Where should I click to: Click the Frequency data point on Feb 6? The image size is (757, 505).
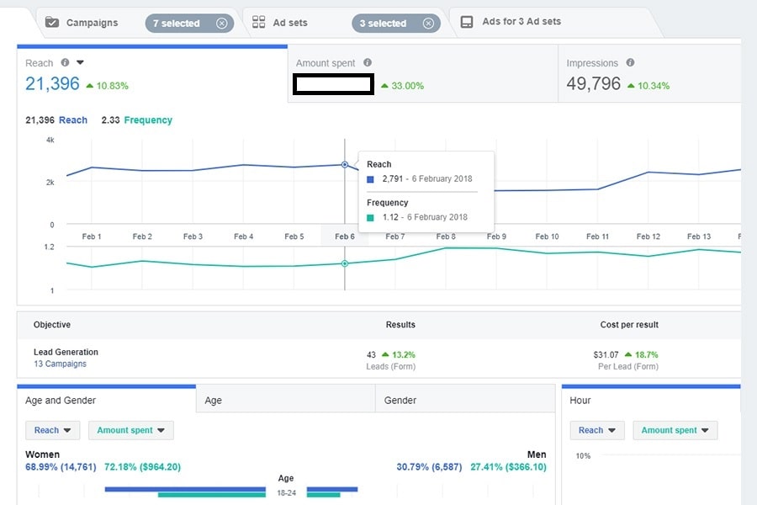point(345,263)
